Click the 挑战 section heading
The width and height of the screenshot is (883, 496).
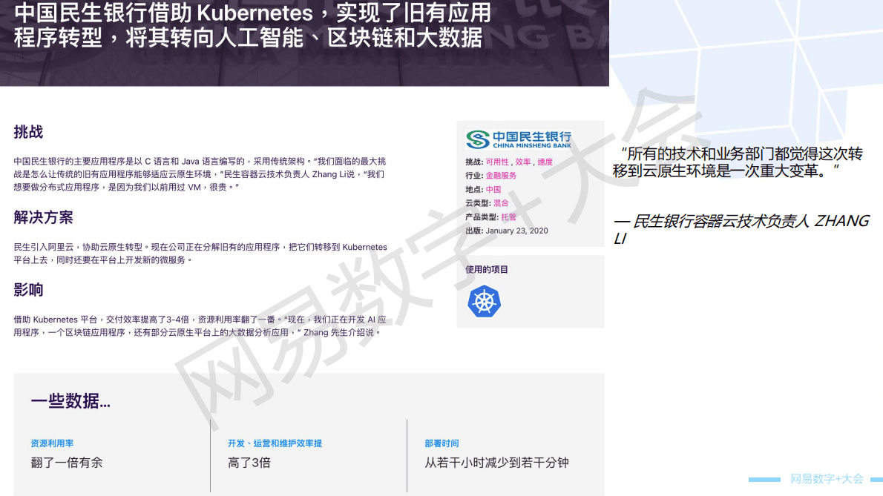click(x=28, y=132)
